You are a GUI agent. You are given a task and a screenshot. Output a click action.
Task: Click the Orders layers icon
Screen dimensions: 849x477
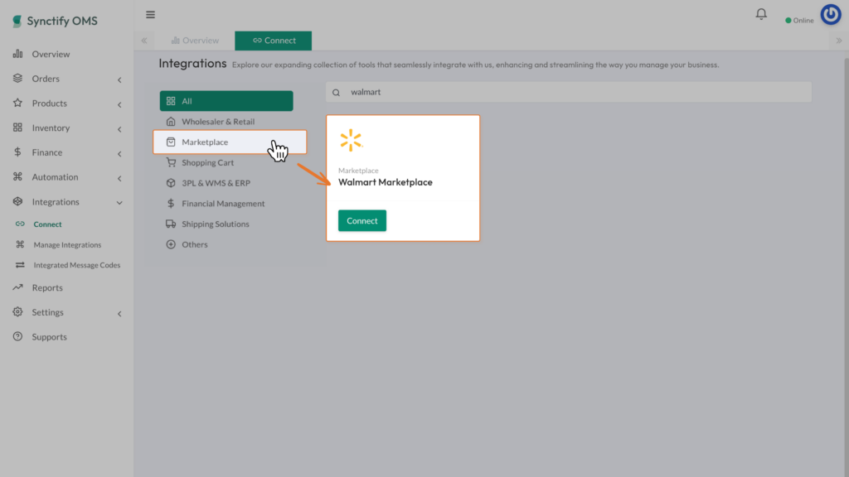(18, 79)
